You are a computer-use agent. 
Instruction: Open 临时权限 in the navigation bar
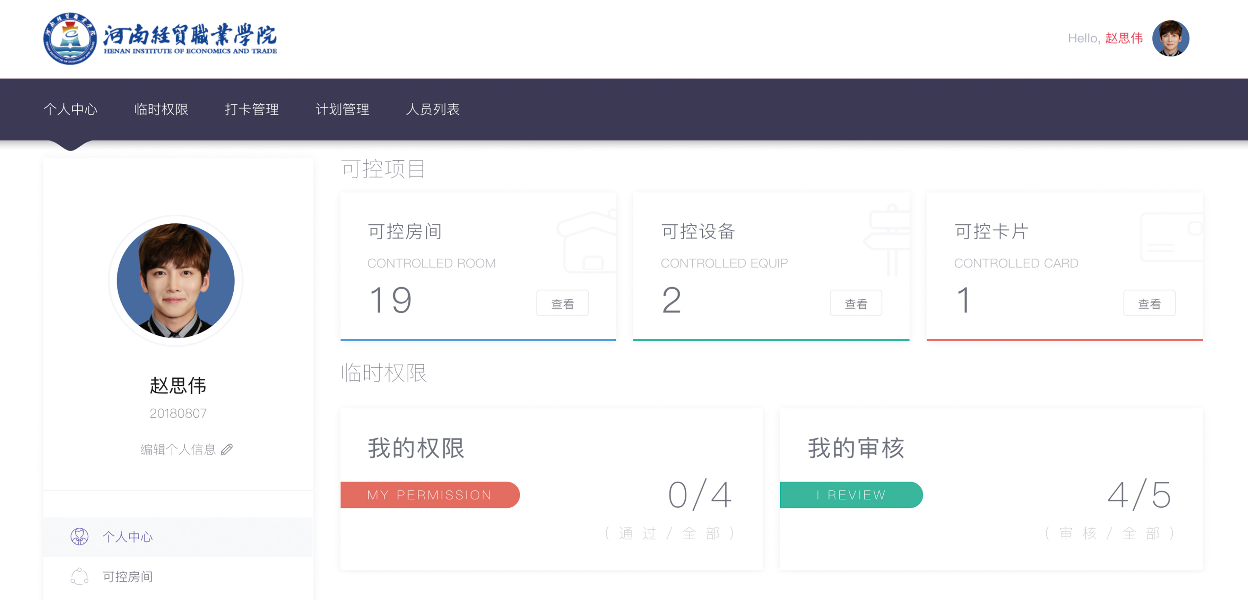click(x=161, y=109)
